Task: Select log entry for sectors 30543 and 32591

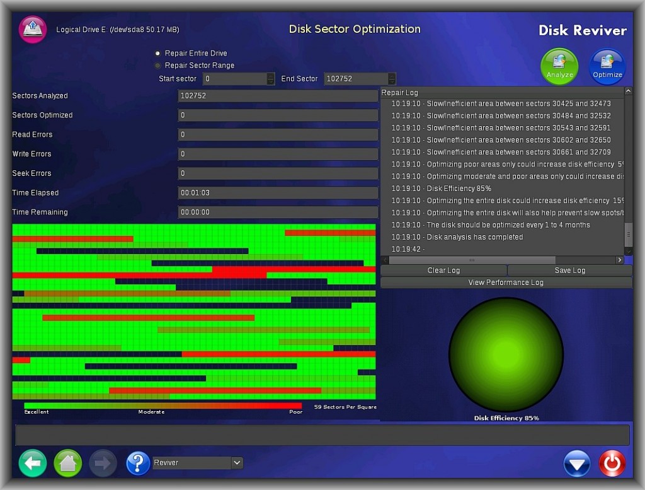Action: [x=501, y=128]
